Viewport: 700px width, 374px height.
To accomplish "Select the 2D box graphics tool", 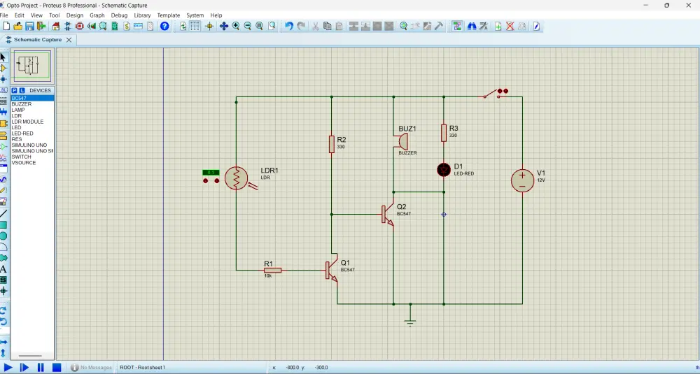I will pyautogui.click(x=3, y=224).
